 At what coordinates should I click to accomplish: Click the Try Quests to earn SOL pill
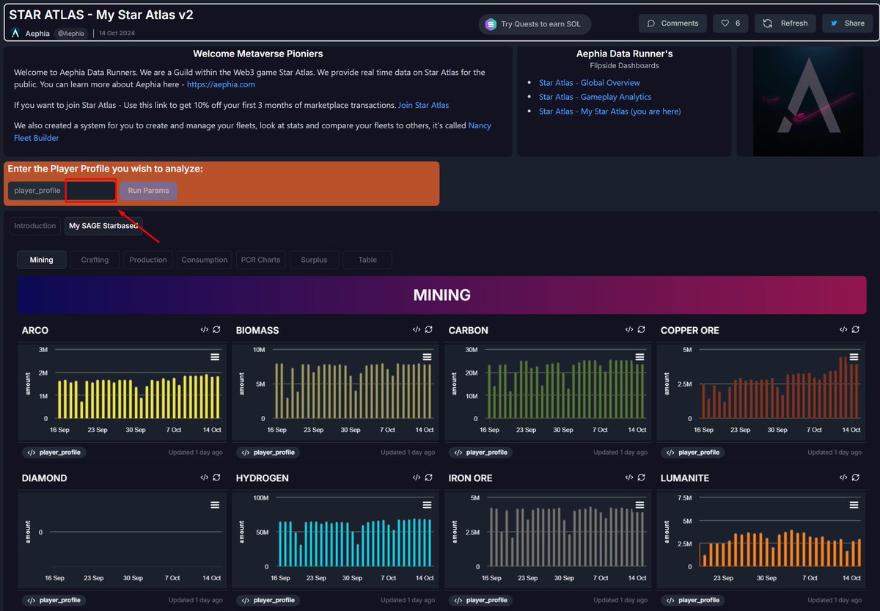tap(535, 24)
